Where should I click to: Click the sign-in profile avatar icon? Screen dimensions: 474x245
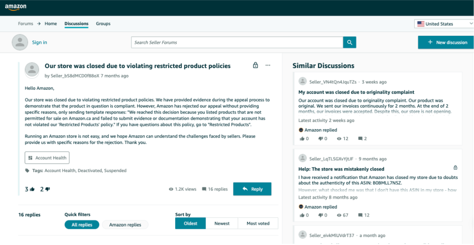(x=20, y=42)
